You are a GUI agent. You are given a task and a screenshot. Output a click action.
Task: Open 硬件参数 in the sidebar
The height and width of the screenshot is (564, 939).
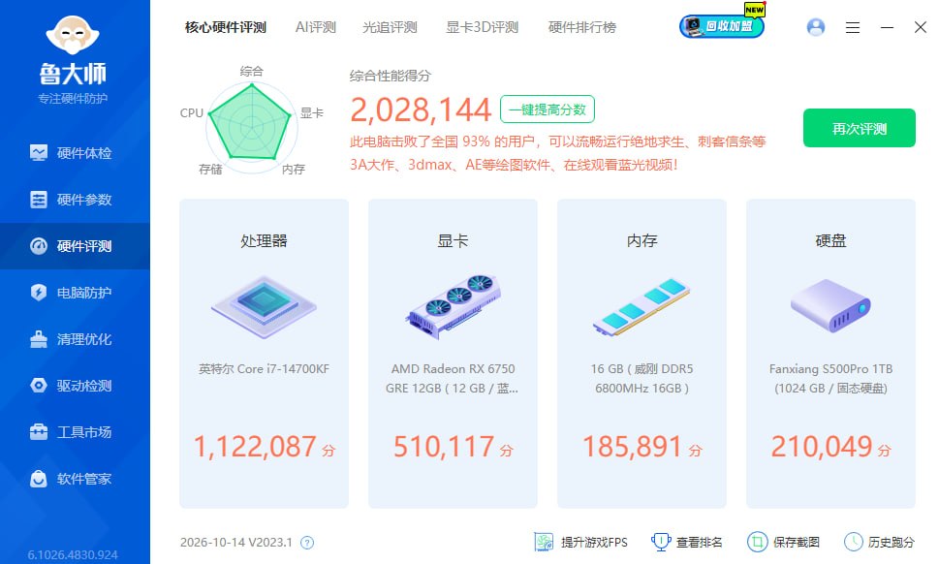click(x=75, y=200)
